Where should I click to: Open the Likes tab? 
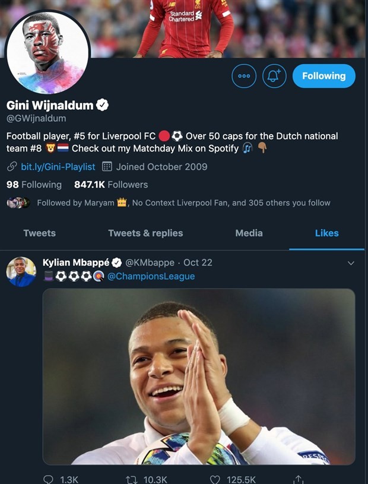pyautogui.click(x=326, y=233)
